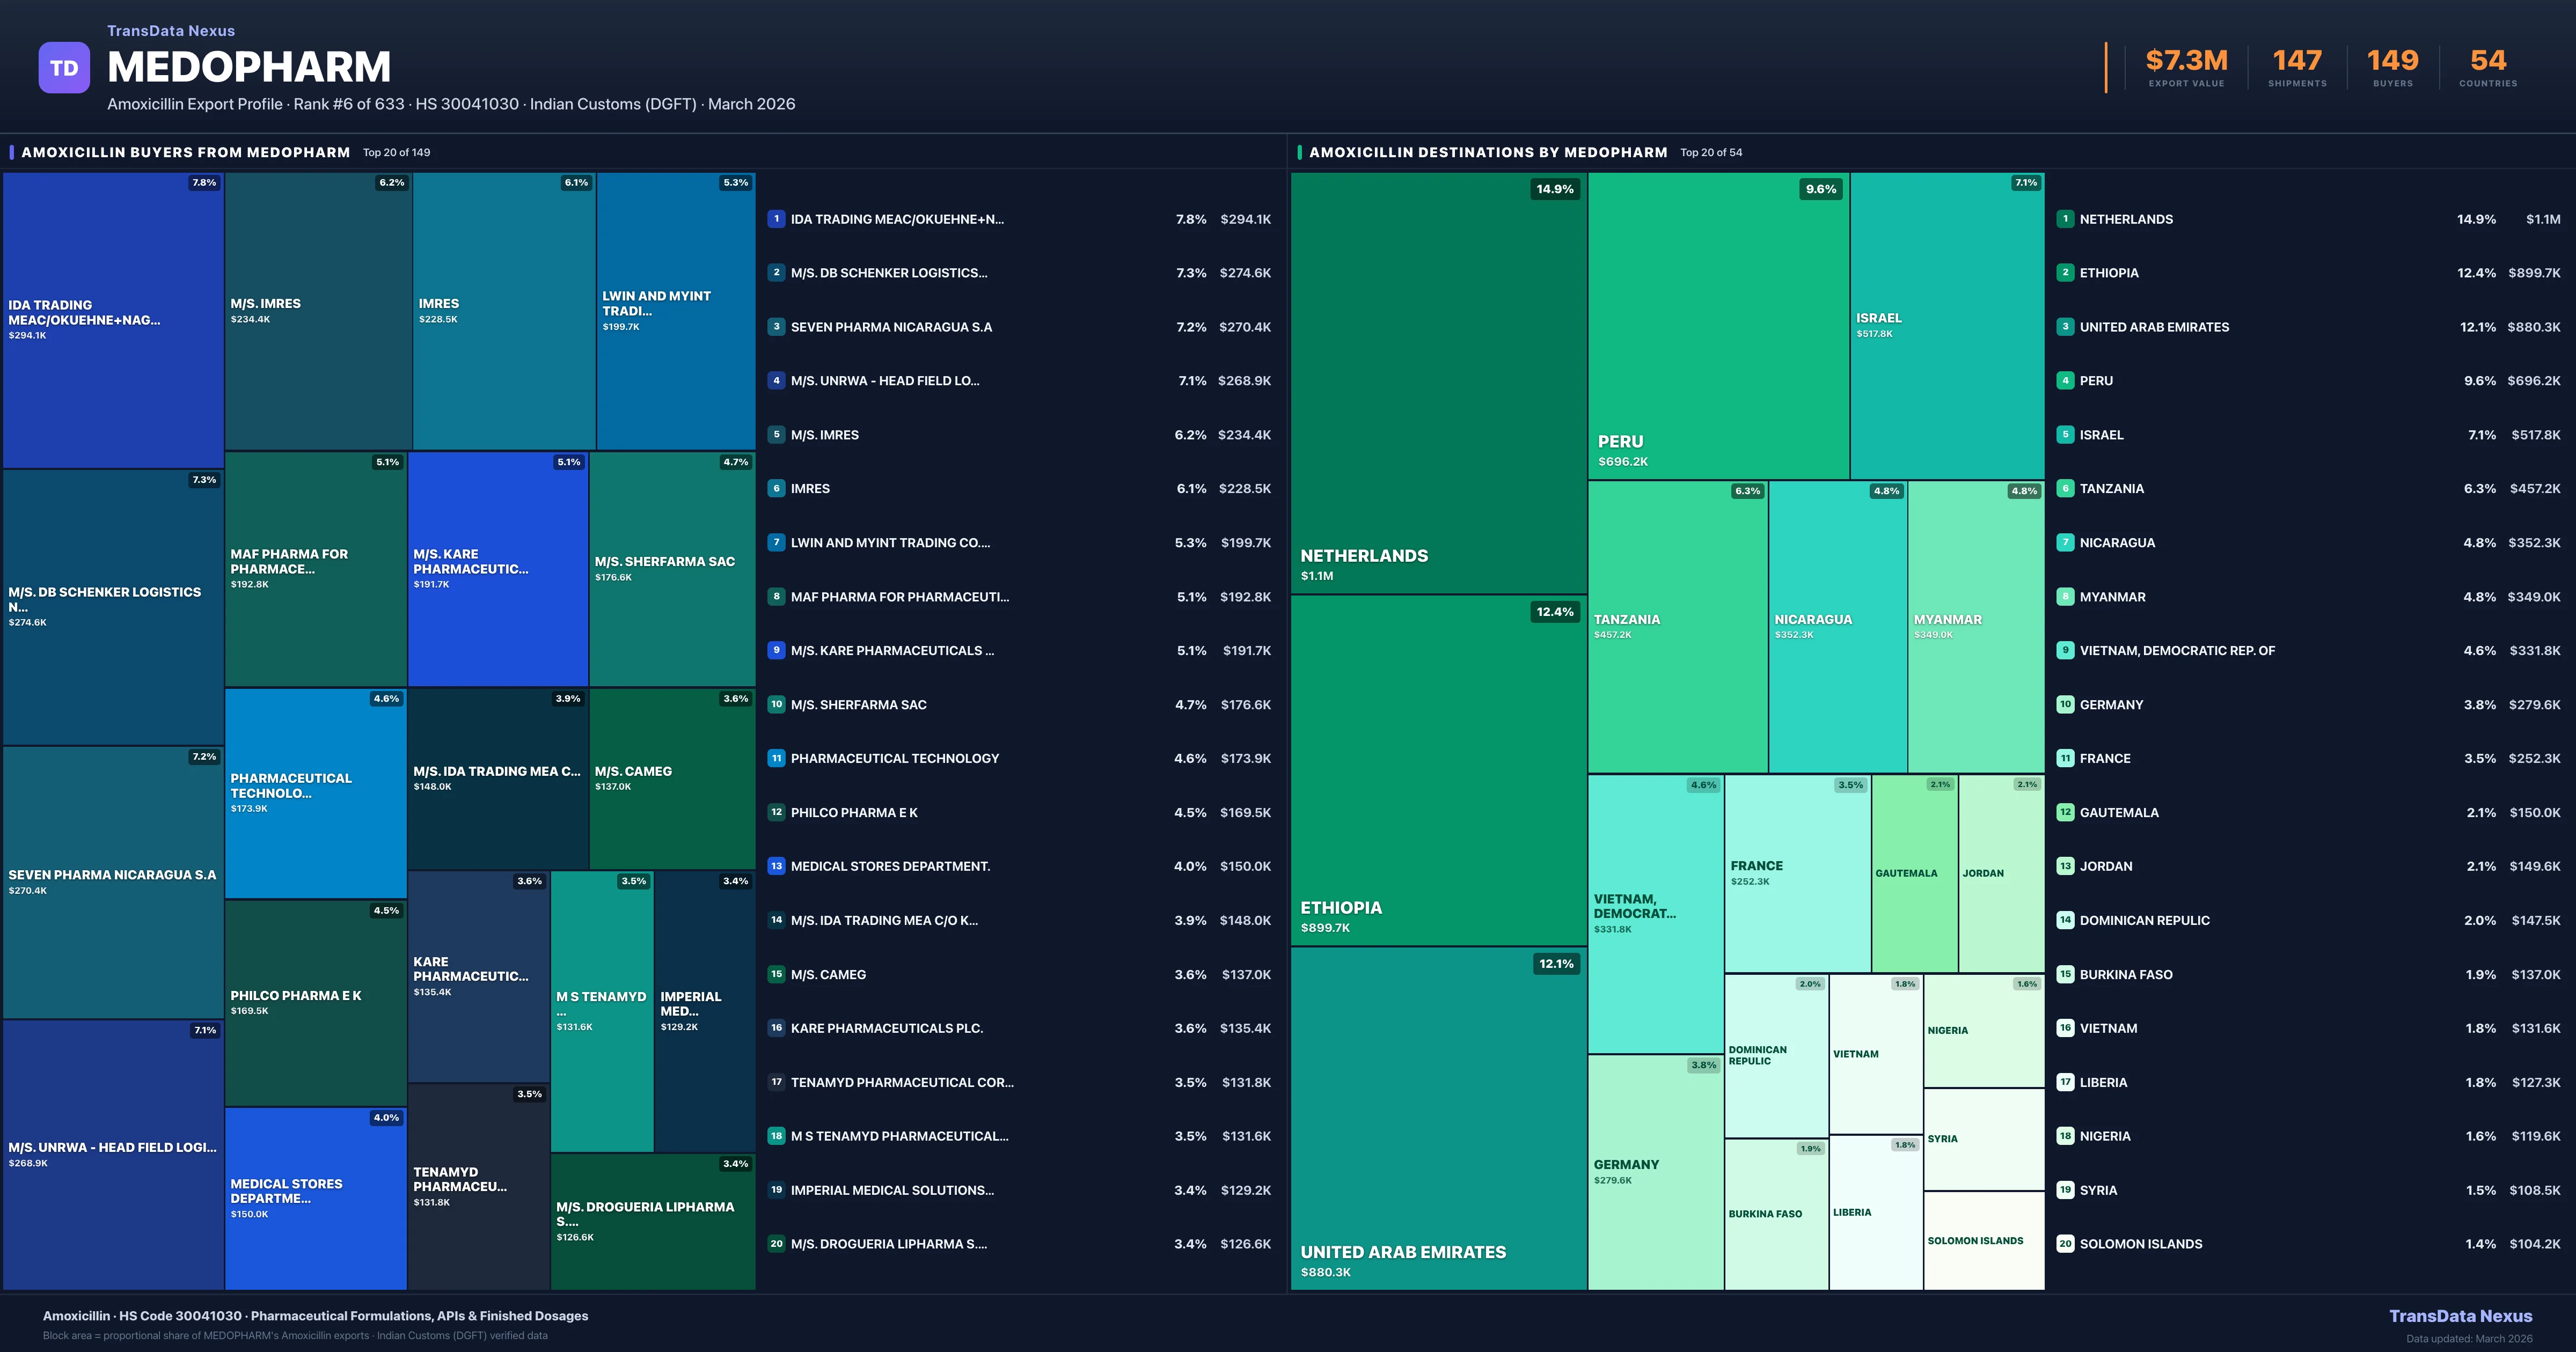Click the TransData Nexus header link
This screenshot has height=1352, width=2576.
click(x=171, y=31)
